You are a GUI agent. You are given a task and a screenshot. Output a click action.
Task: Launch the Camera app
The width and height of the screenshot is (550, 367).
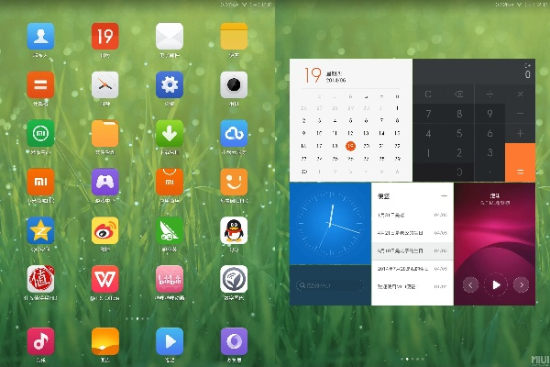[x=234, y=85]
